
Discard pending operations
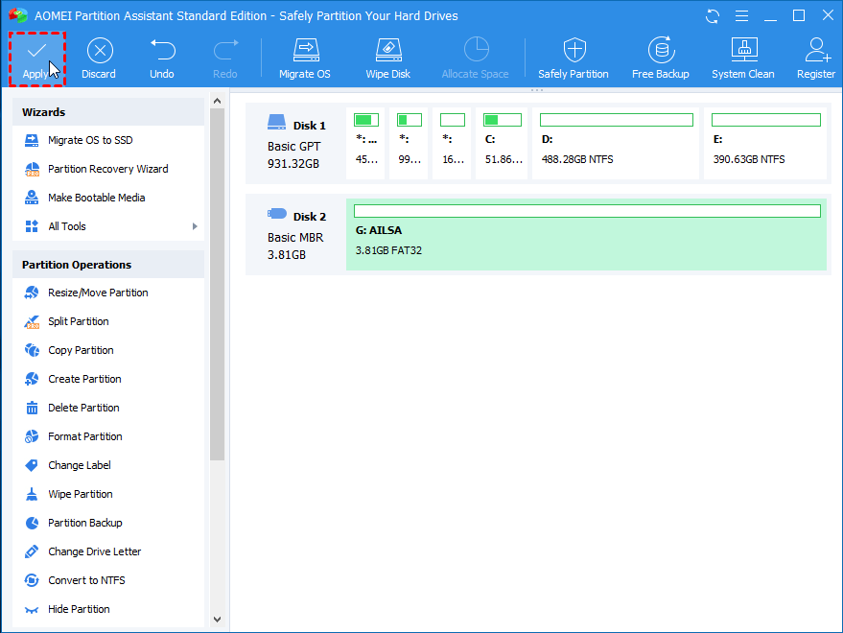(98, 58)
